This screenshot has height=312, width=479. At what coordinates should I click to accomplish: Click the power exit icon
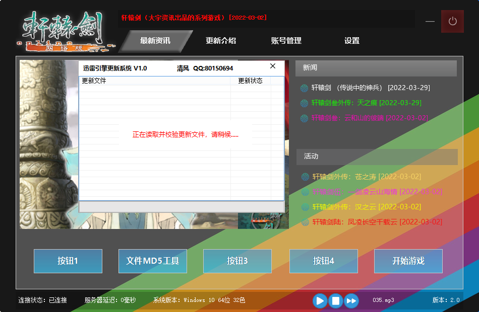(452, 21)
